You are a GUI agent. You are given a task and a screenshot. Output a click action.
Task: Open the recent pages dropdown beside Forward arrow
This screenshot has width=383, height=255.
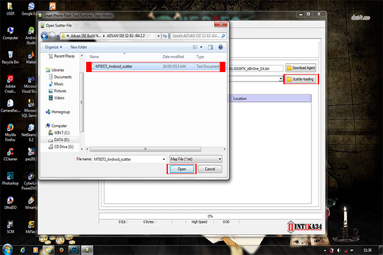58,36
